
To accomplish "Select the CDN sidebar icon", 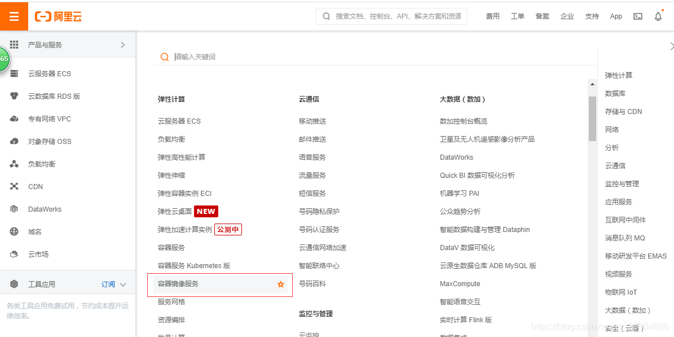I will pos(12,186).
